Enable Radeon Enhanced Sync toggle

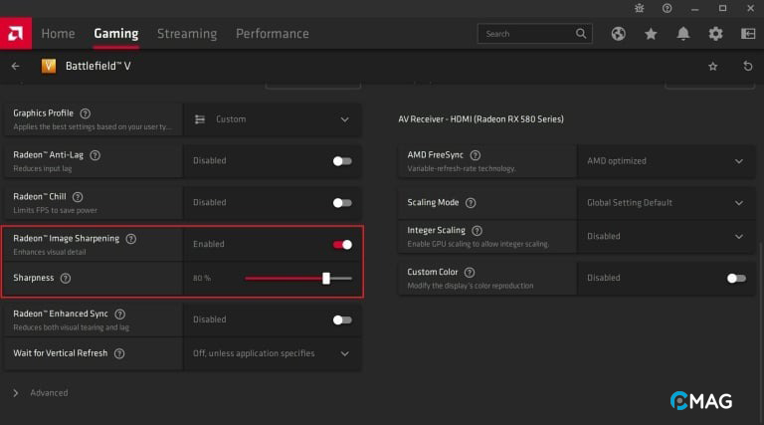tap(342, 320)
